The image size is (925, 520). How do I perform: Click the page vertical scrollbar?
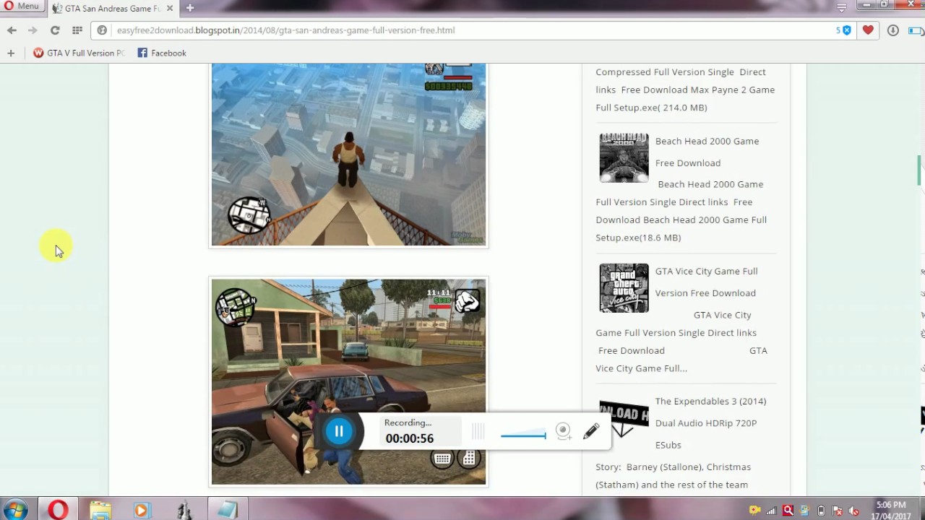[920, 170]
